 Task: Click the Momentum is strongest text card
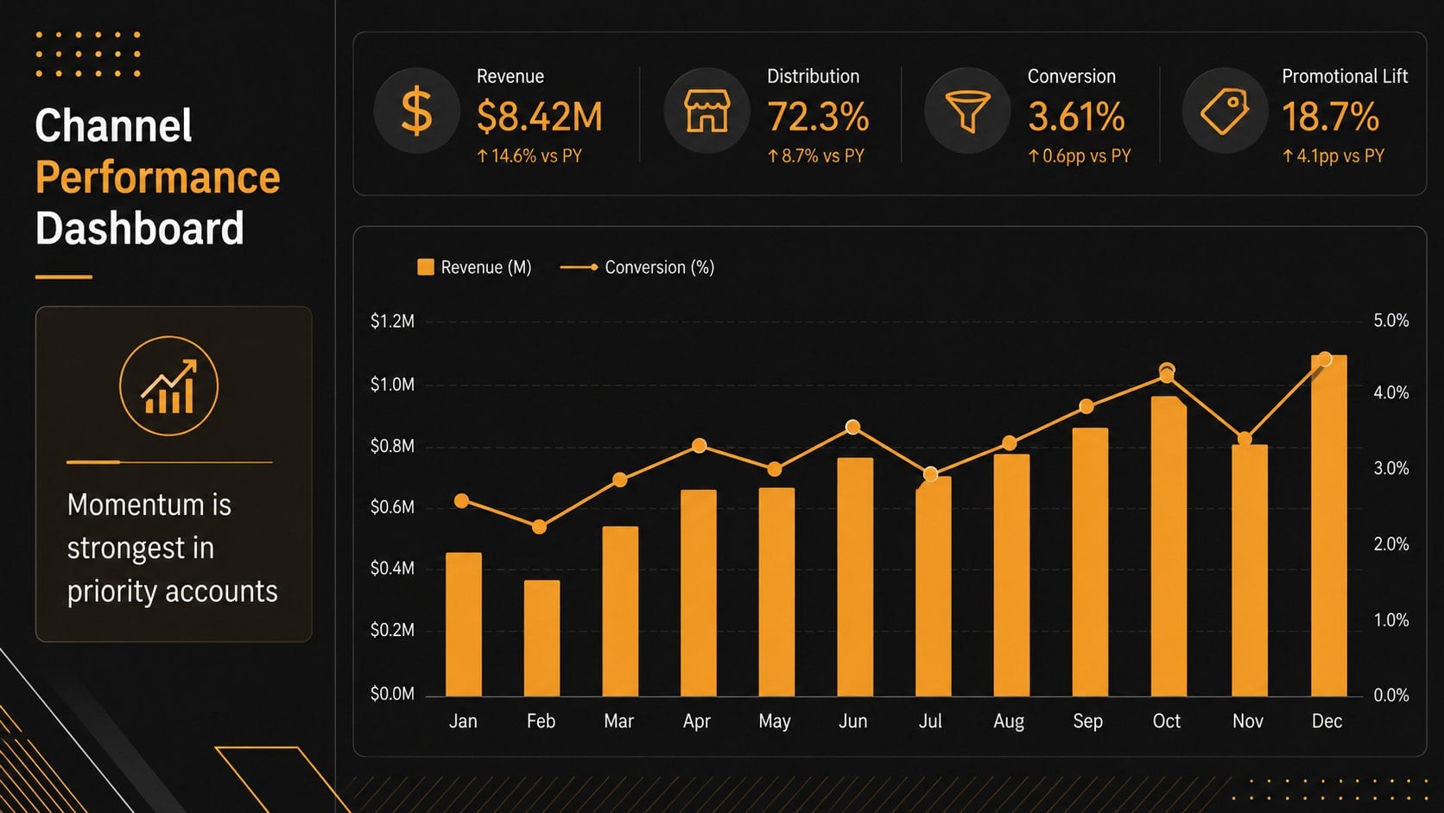pyautogui.click(x=174, y=474)
